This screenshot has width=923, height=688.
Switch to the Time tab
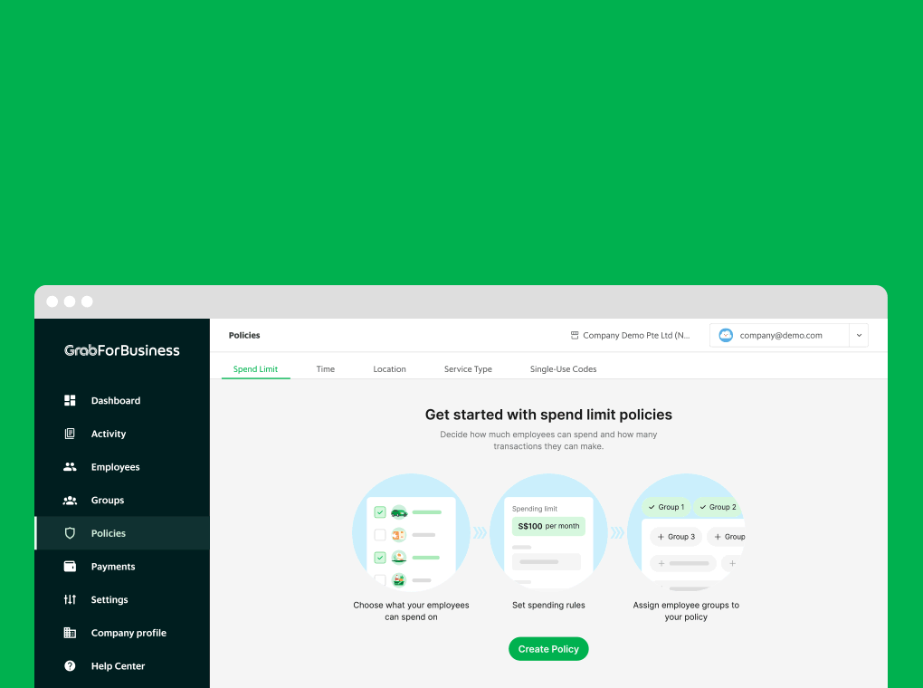click(x=325, y=368)
